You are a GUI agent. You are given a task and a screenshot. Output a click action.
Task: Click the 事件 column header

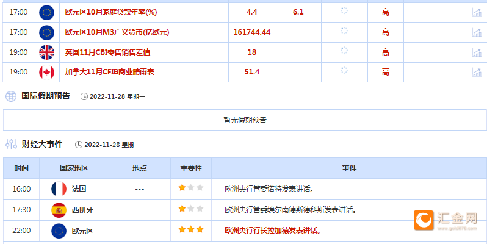[x=349, y=168]
